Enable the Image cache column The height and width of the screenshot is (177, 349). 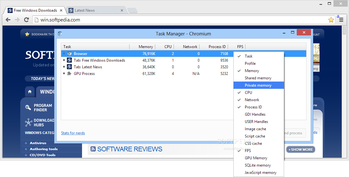tap(259, 129)
